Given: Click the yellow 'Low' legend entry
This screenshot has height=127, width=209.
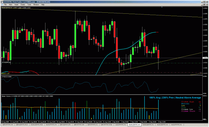Looking at the screenshot, I should (183, 106).
